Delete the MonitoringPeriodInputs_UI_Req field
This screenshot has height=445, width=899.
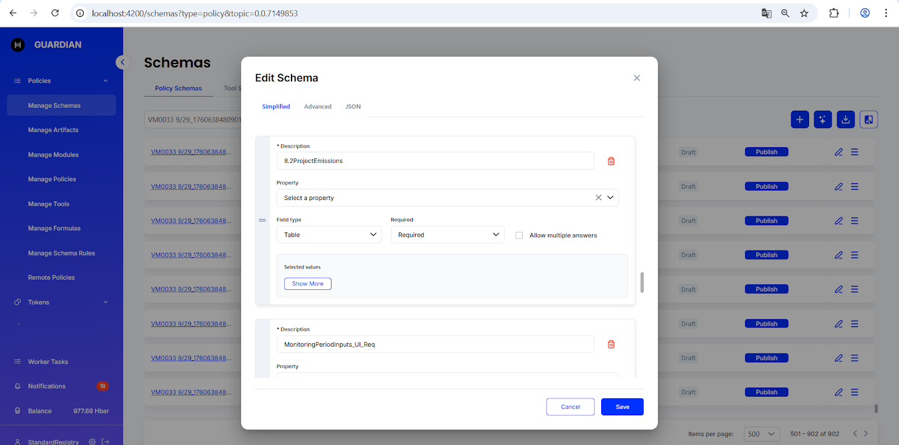click(611, 344)
